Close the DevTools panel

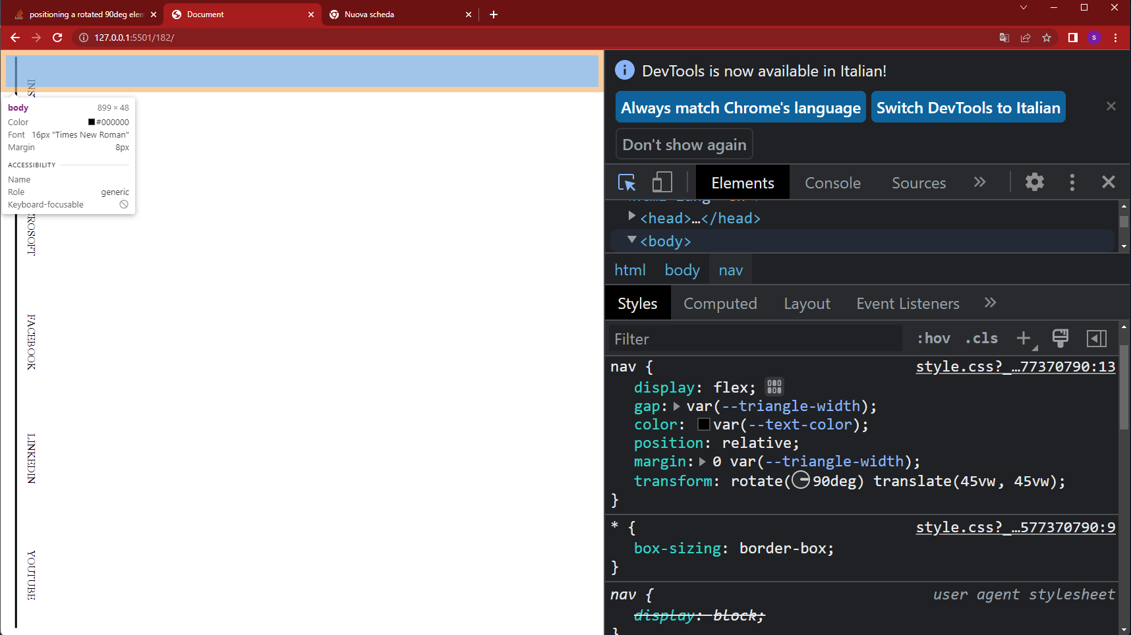click(x=1109, y=182)
